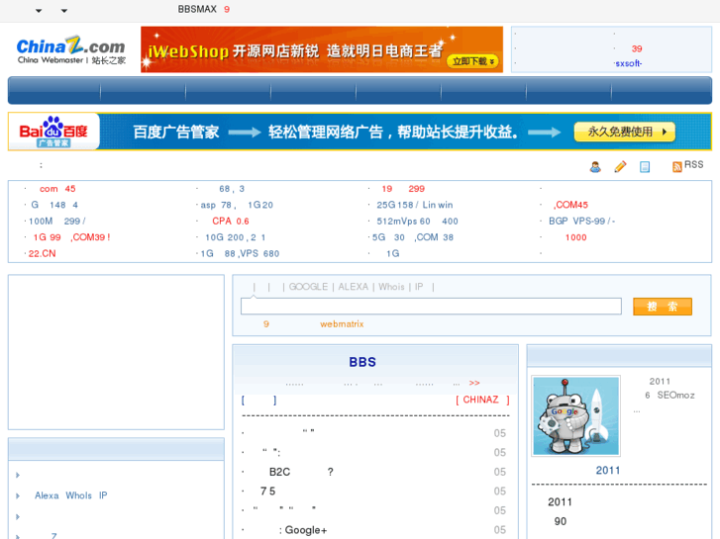This screenshot has width=720, height=539.
Task: Click the orange search button
Action: point(663,307)
